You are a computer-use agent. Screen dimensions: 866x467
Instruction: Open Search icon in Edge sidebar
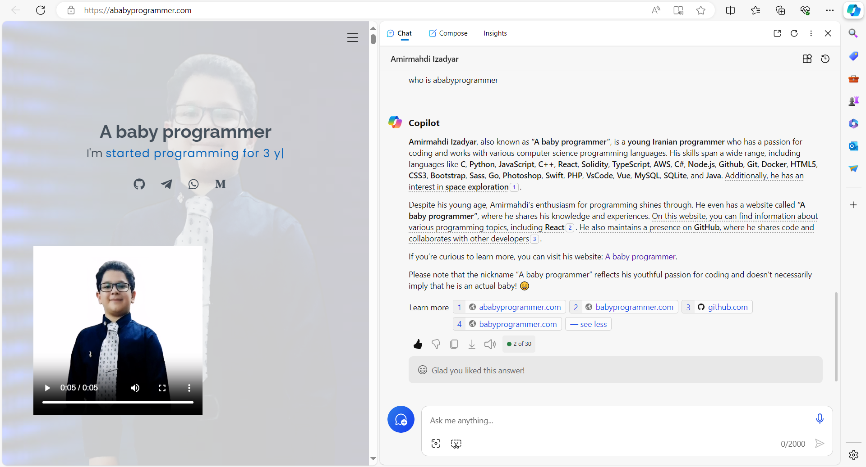tap(853, 33)
